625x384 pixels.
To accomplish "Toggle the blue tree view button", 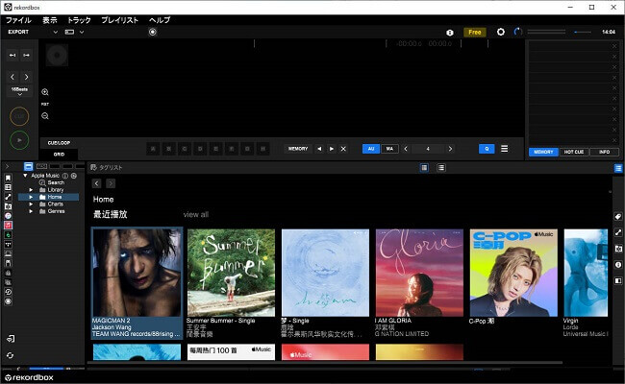I will tap(28, 166).
